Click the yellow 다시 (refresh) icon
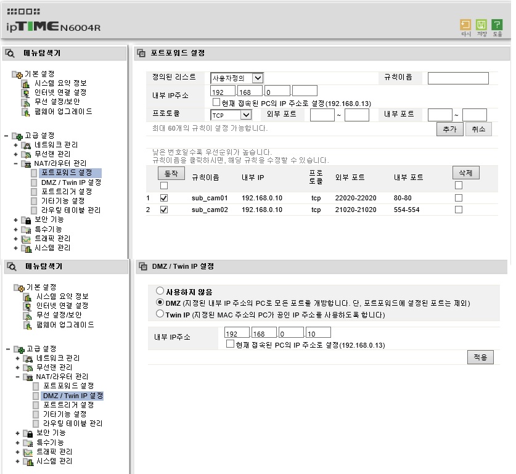 click(465, 25)
